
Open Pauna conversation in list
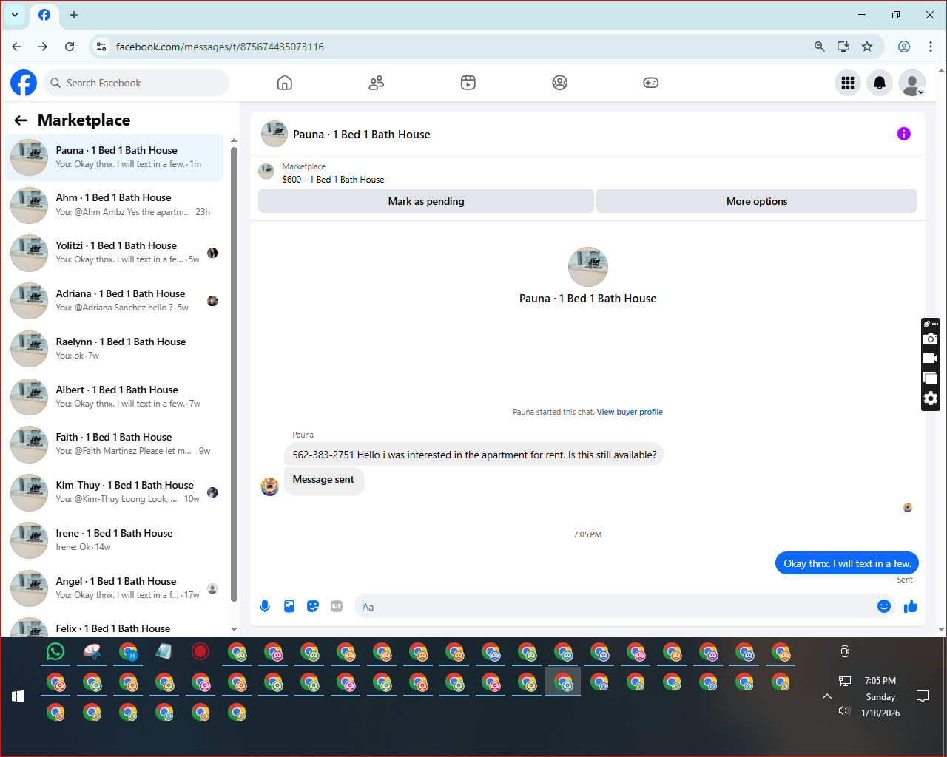coord(115,157)
